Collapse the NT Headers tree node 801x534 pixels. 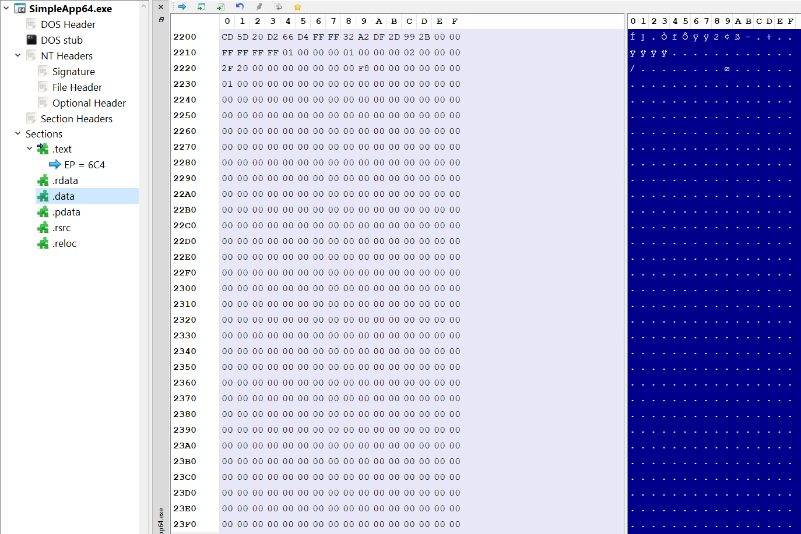pos(17,56)
